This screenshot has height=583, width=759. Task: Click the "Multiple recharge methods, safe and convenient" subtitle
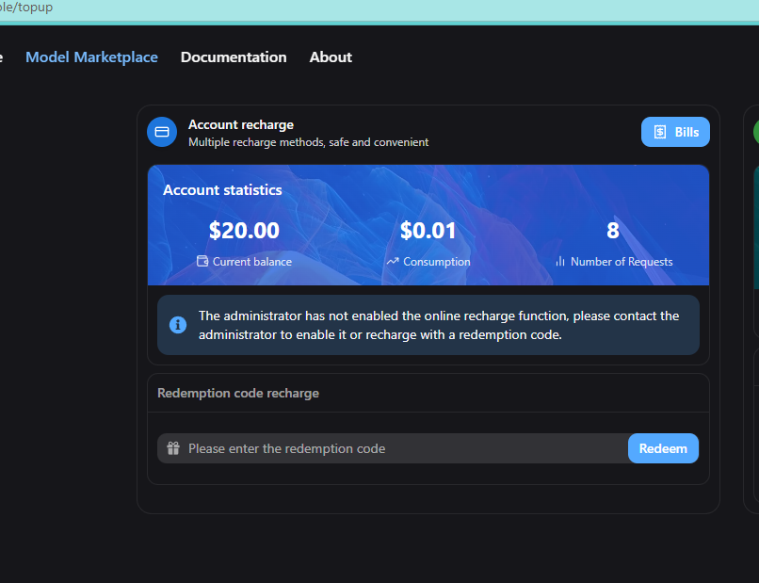pos(308,142)
